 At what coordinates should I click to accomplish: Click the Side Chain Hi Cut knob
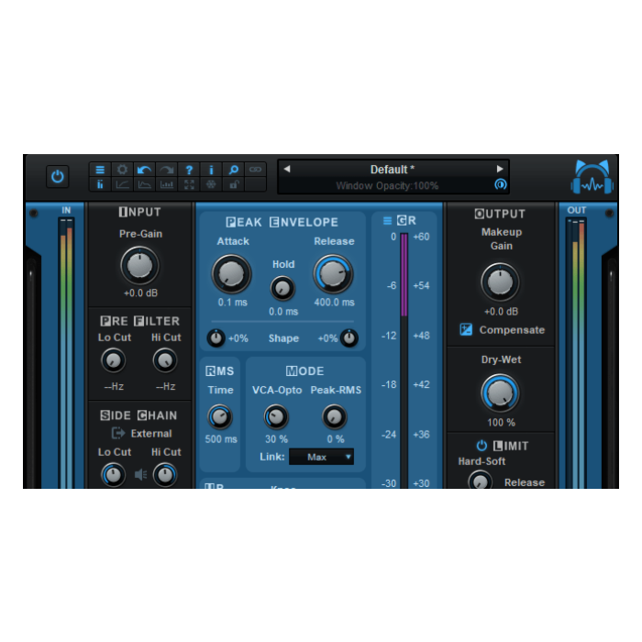coord(165,475)
